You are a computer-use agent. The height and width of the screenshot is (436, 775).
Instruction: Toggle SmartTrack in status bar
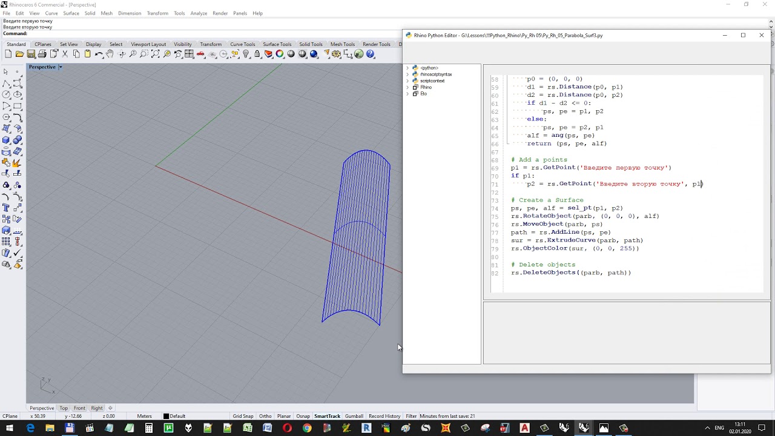click(327, 416)
